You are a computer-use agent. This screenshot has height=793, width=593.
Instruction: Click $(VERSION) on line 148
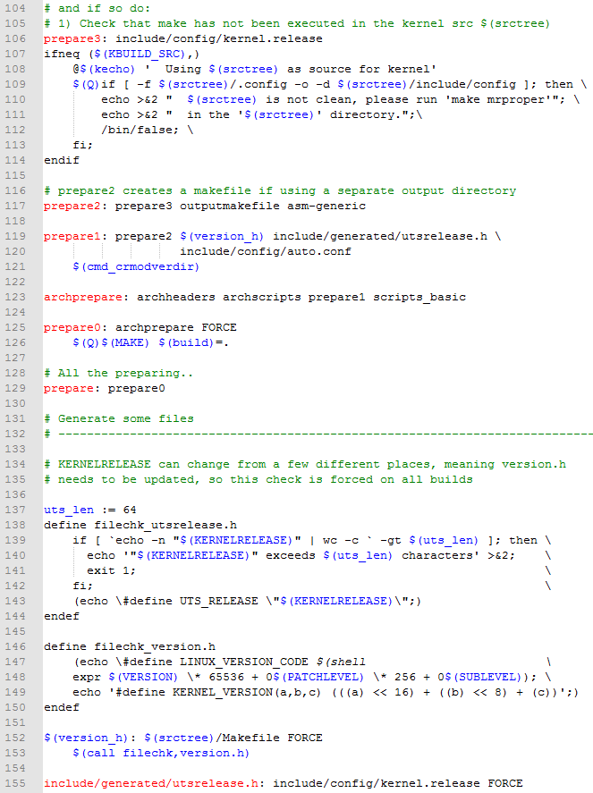[x=143, y=676]
